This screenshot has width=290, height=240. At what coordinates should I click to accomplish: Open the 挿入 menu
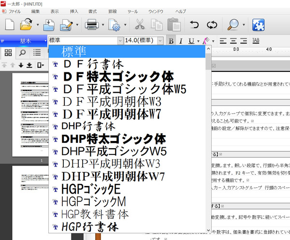click(x=74, y=12)
